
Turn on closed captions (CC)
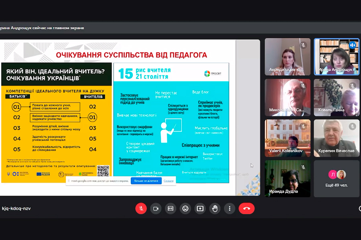[170, 208]
